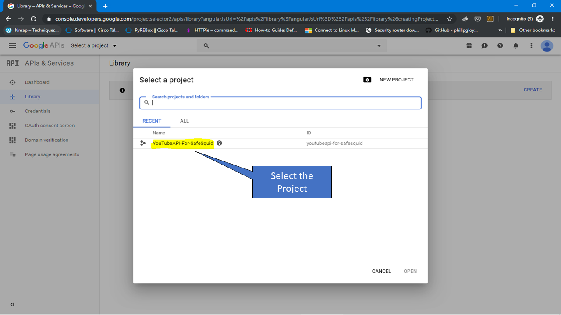Screen dimensions: 561x315
Task: Click the Dashboard sidebar icon
Action: pos(12,82)
